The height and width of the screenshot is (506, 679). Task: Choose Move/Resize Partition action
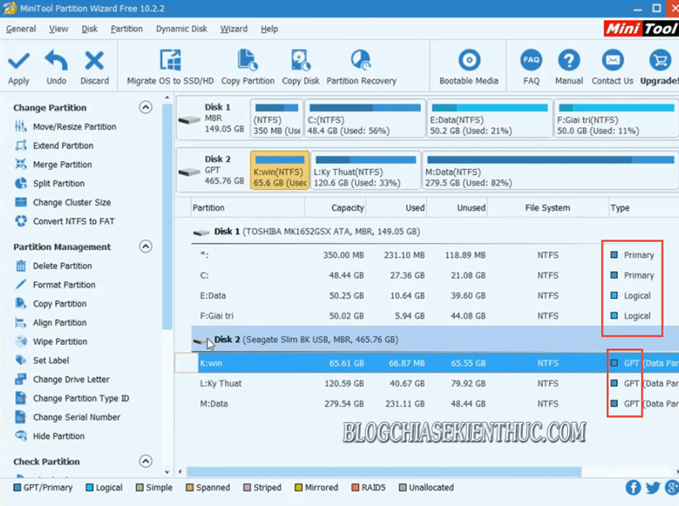click(x=75, y=127)
